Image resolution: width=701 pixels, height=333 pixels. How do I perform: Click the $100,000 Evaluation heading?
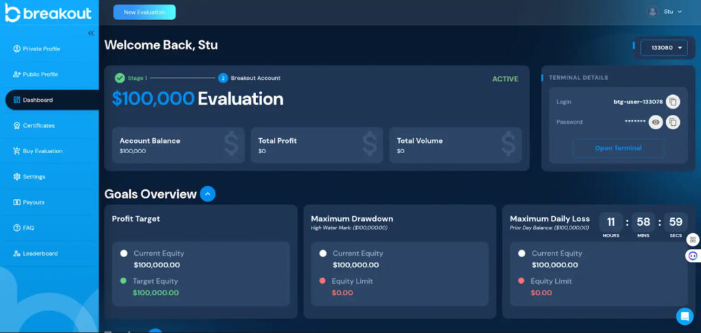click(x=198, y=98)
